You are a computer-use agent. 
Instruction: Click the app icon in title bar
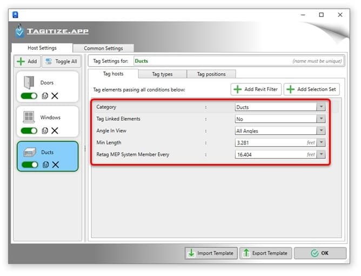(15, 15)
